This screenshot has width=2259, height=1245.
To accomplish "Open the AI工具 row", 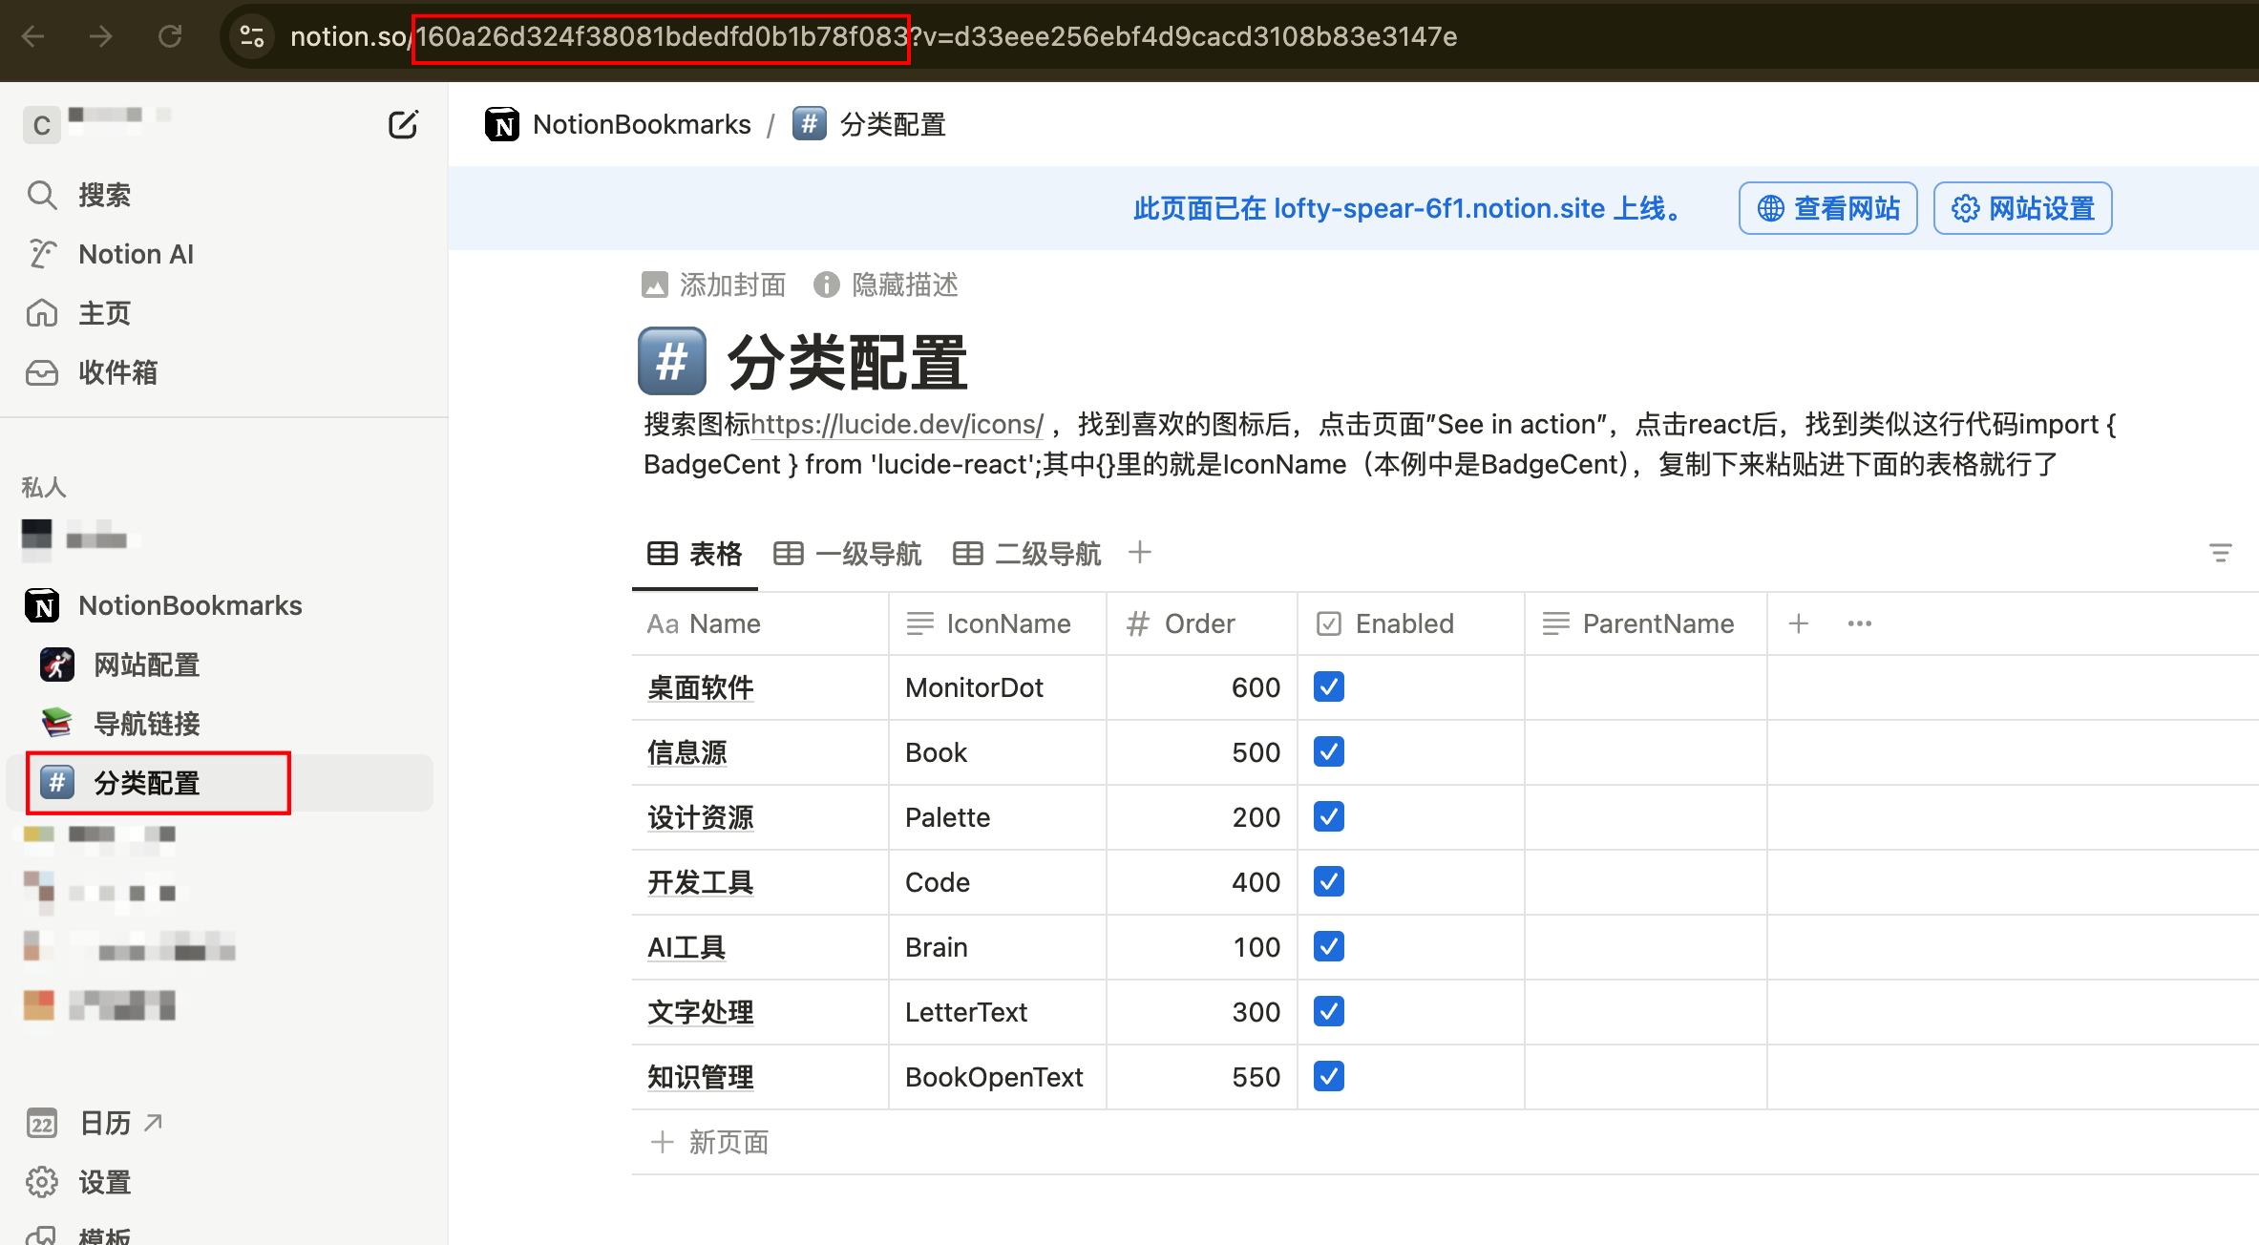I will 686,947.
